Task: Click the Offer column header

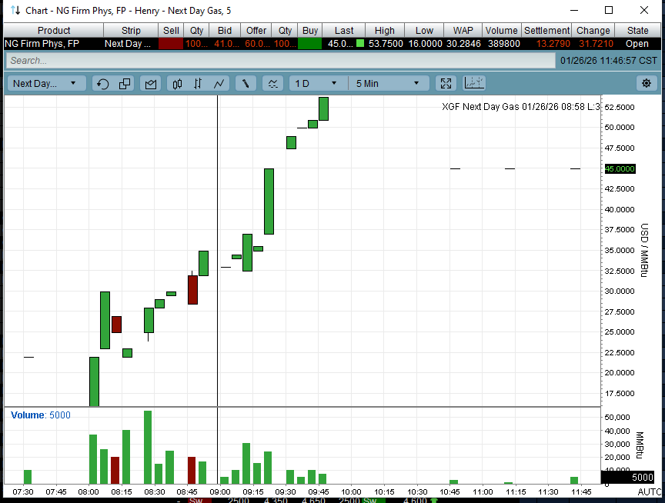Action: pos(256,31)
